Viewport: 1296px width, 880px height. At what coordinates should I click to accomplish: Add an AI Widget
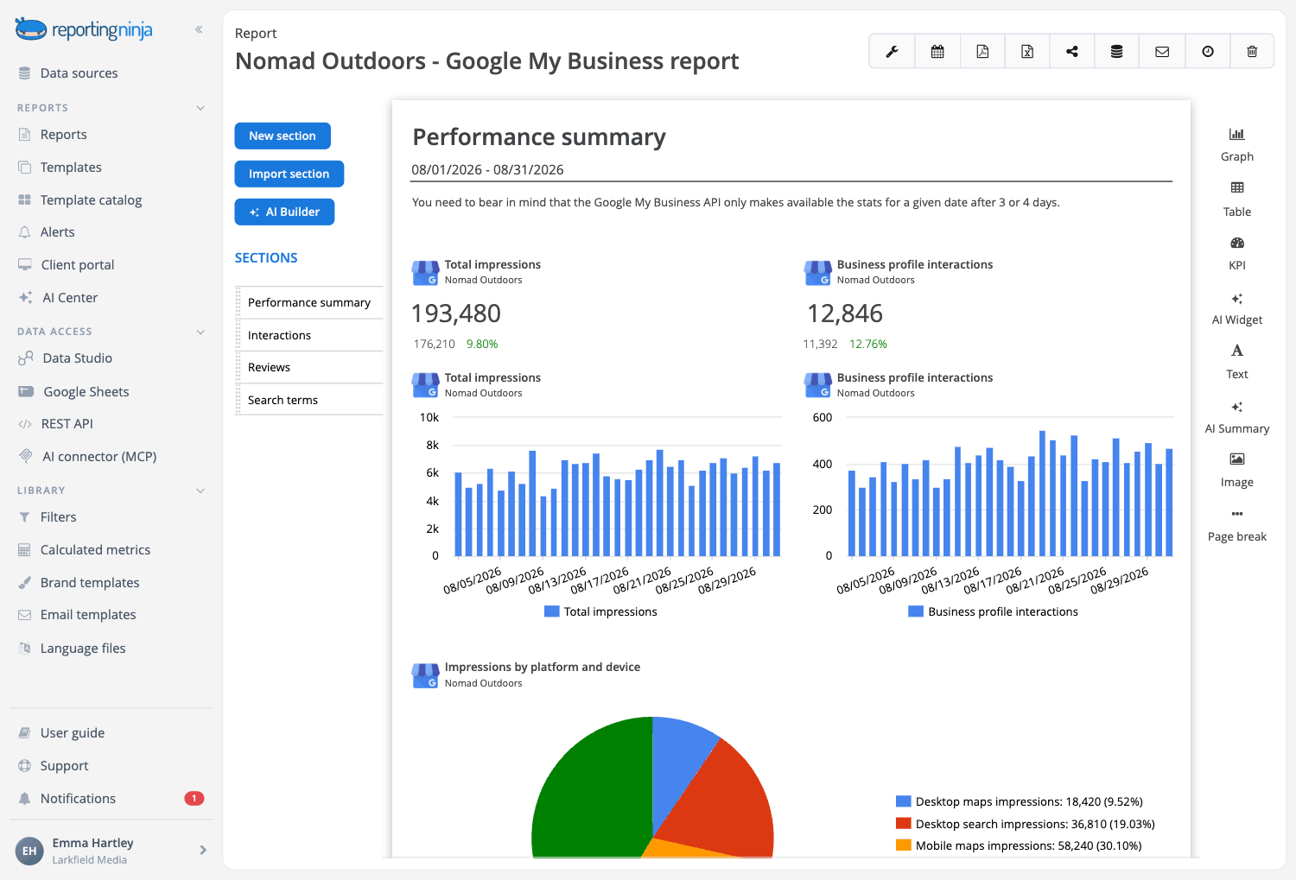point(1237,308)
